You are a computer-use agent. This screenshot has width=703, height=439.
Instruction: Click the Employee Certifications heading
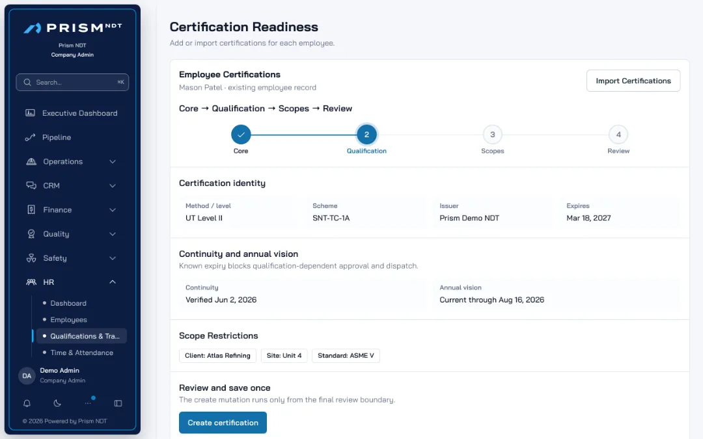[230, 74]
